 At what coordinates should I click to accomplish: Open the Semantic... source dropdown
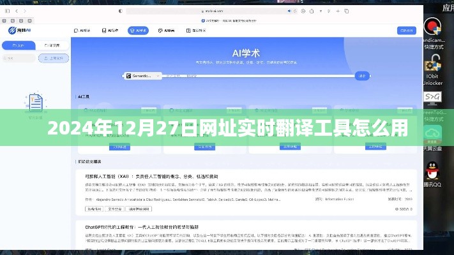coord(143,76)
